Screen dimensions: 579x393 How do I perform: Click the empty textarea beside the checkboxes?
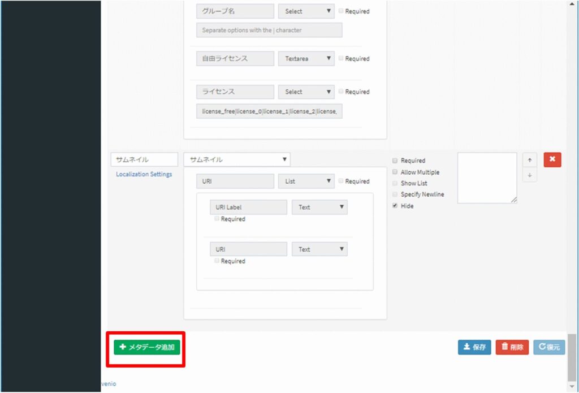pyautogui.click(x=487, y=178)
